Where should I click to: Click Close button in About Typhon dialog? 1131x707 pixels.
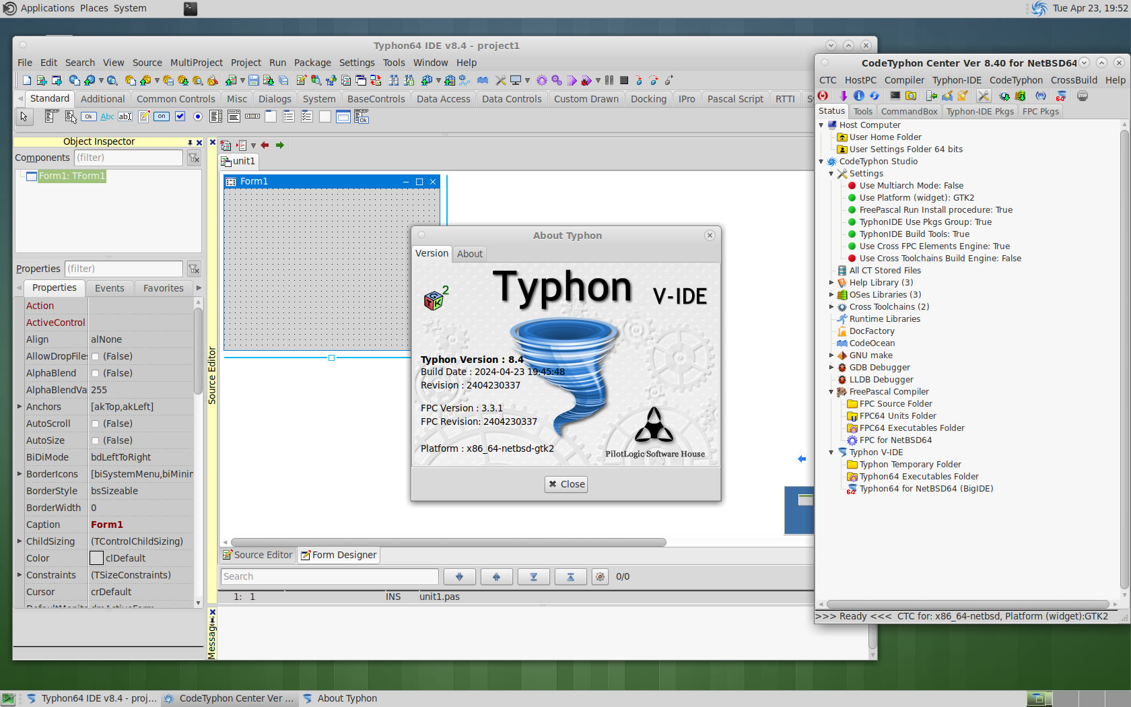coord(566,484)
